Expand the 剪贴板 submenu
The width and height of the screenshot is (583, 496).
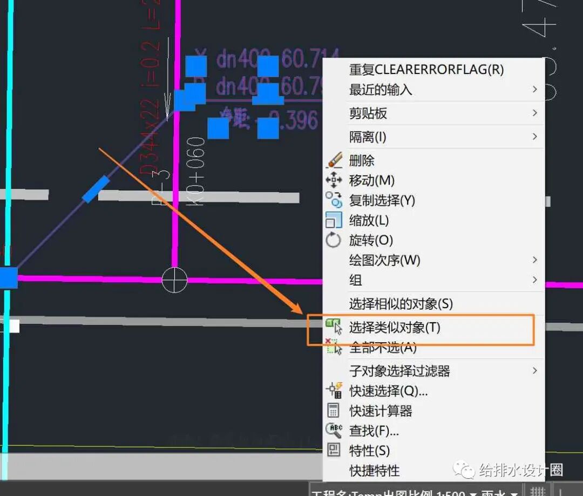coord(433,113)
